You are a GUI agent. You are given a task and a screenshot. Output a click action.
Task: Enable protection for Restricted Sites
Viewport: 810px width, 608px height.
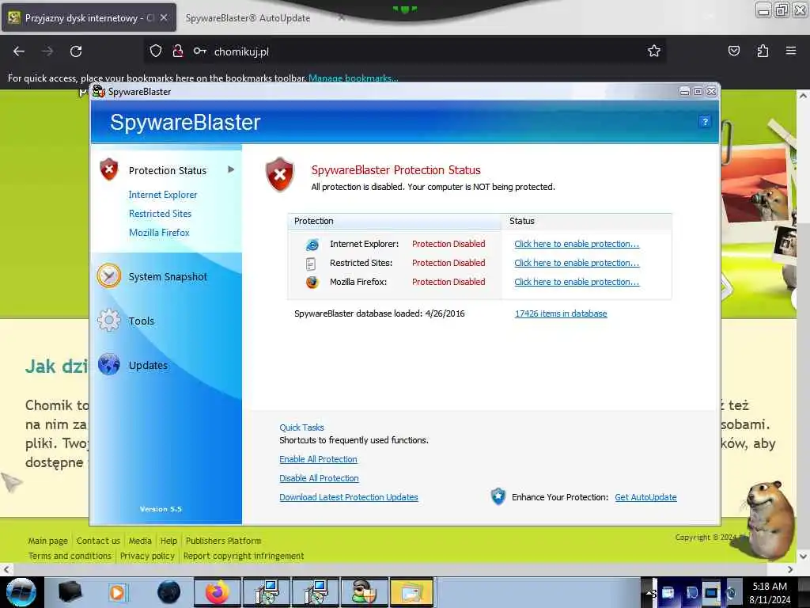click(x=577, y=263)
